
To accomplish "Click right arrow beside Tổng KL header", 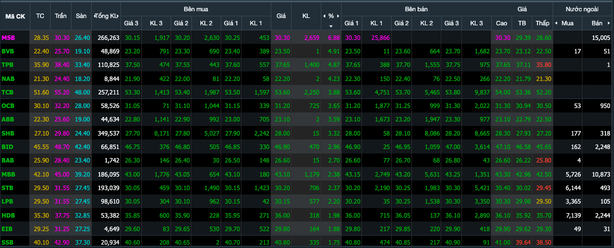I will coord(118,16).
